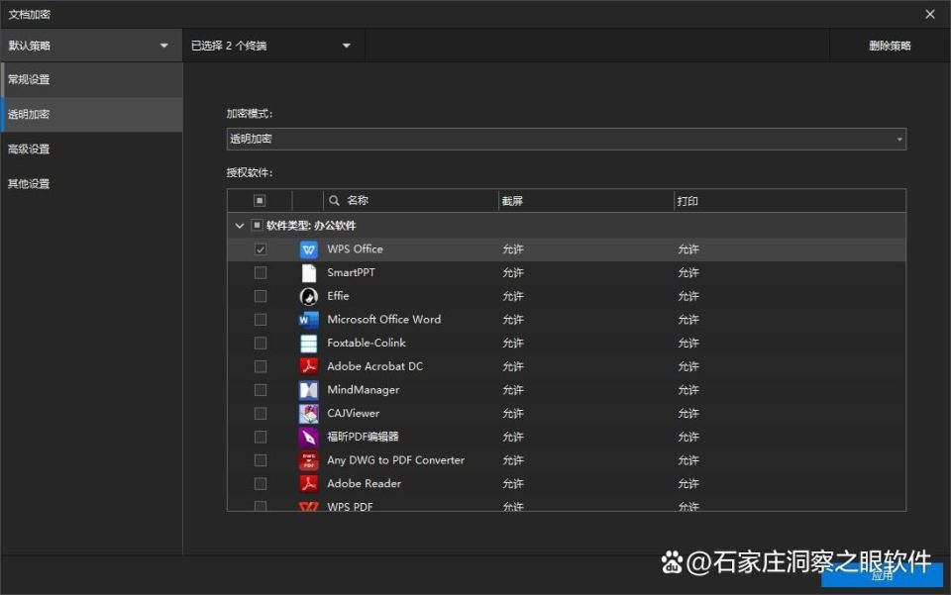Uncheck the WPS Office checkbox
951x595 pixels.
[x=261, y=249]
